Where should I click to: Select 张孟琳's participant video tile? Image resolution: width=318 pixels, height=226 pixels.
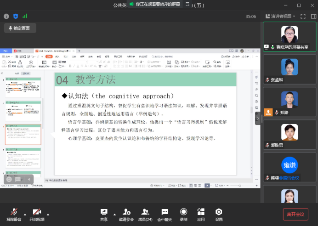point(290,69)
